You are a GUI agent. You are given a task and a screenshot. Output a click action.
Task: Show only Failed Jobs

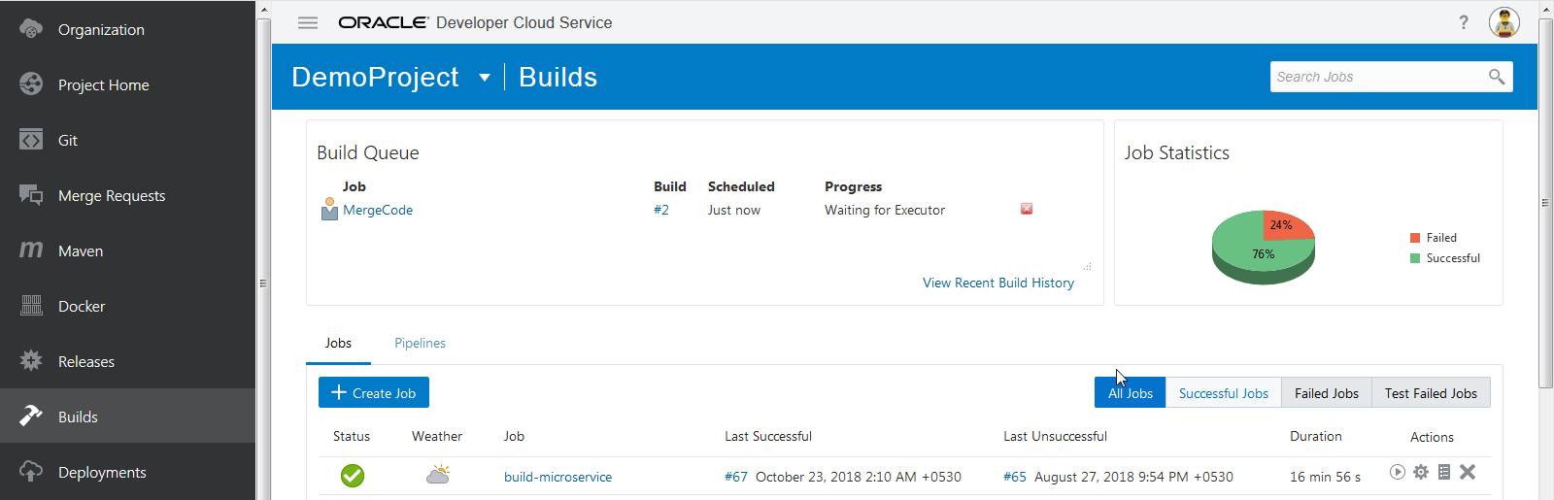click(1326, 393)
